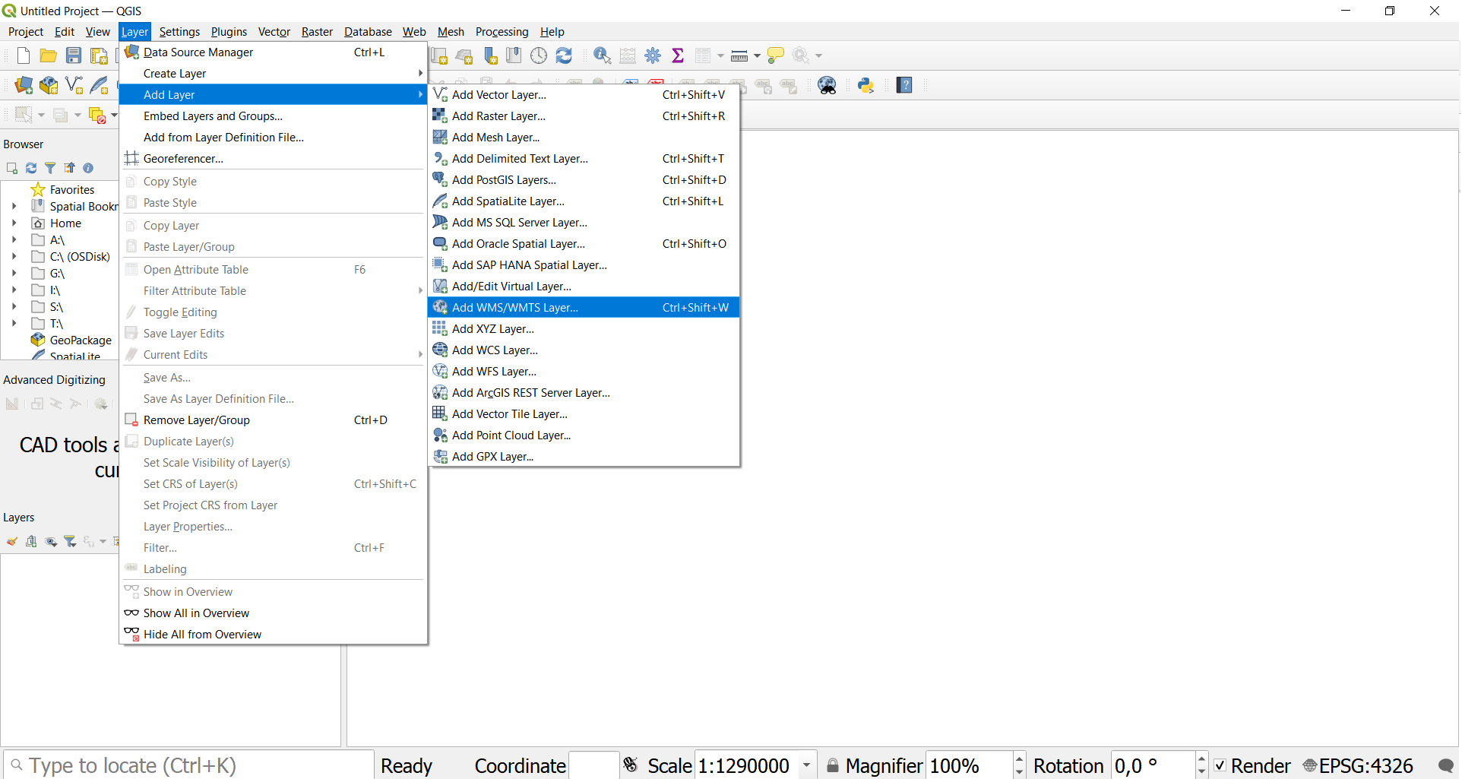Click Show All in Overview
This screenshot has width=1462, height=779.
pos(274,613)
